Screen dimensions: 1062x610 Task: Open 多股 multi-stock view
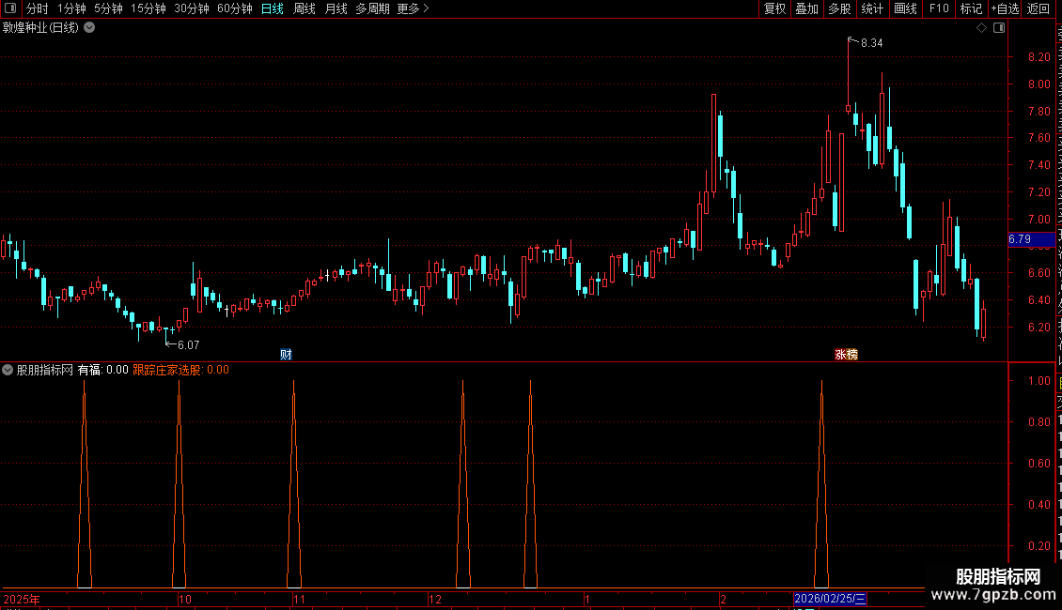840,8
